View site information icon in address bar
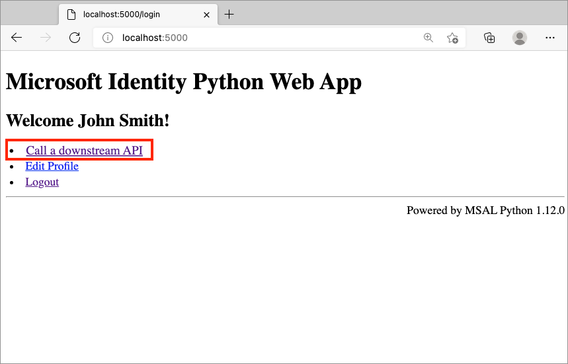568x364 pixels. (108, 38)
